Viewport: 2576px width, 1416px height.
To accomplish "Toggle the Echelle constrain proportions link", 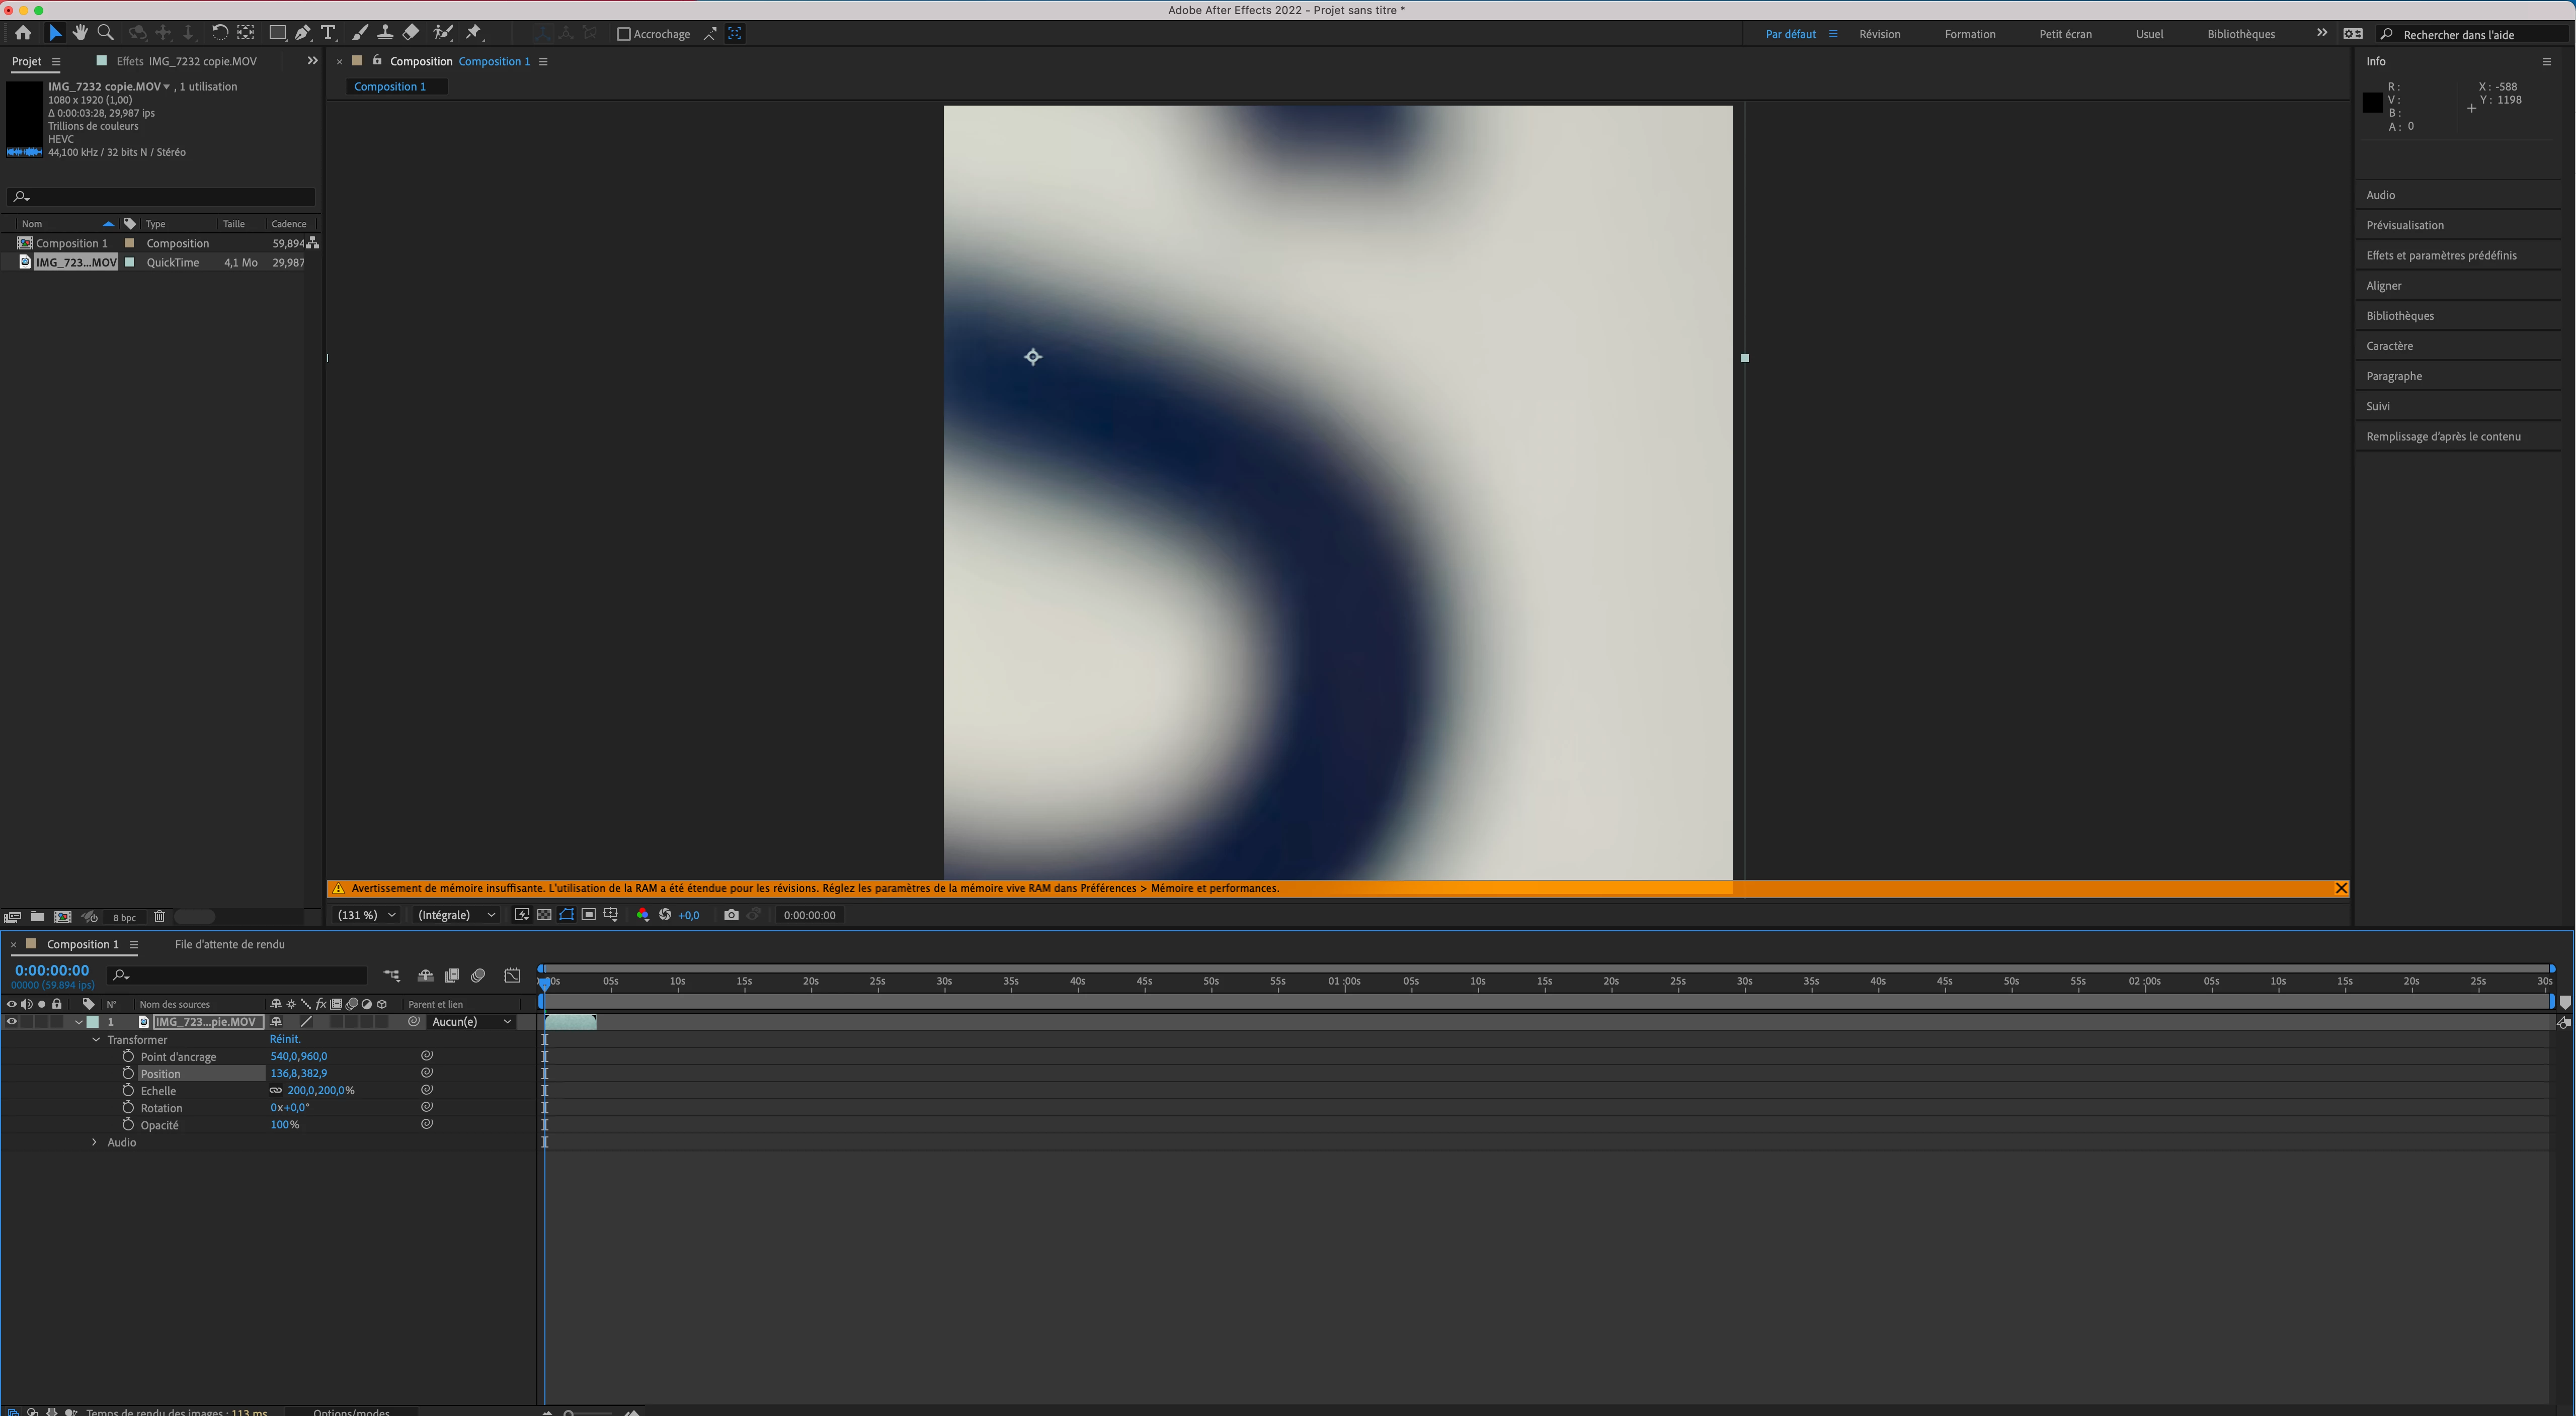I will [x=276, y=1090].
